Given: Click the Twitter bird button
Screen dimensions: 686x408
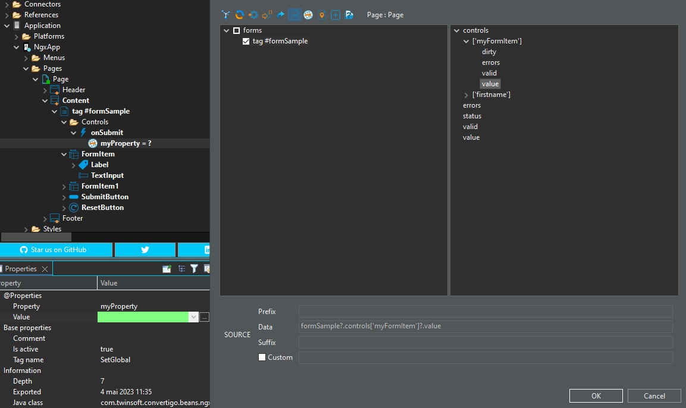Looking at the screenshot, I should (x=145, y=250).
